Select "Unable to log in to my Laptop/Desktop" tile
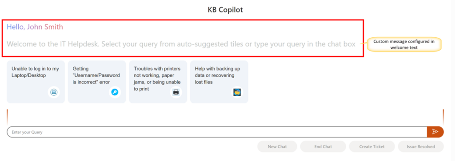Screen dimensions: 455x161 click(36, 82)
